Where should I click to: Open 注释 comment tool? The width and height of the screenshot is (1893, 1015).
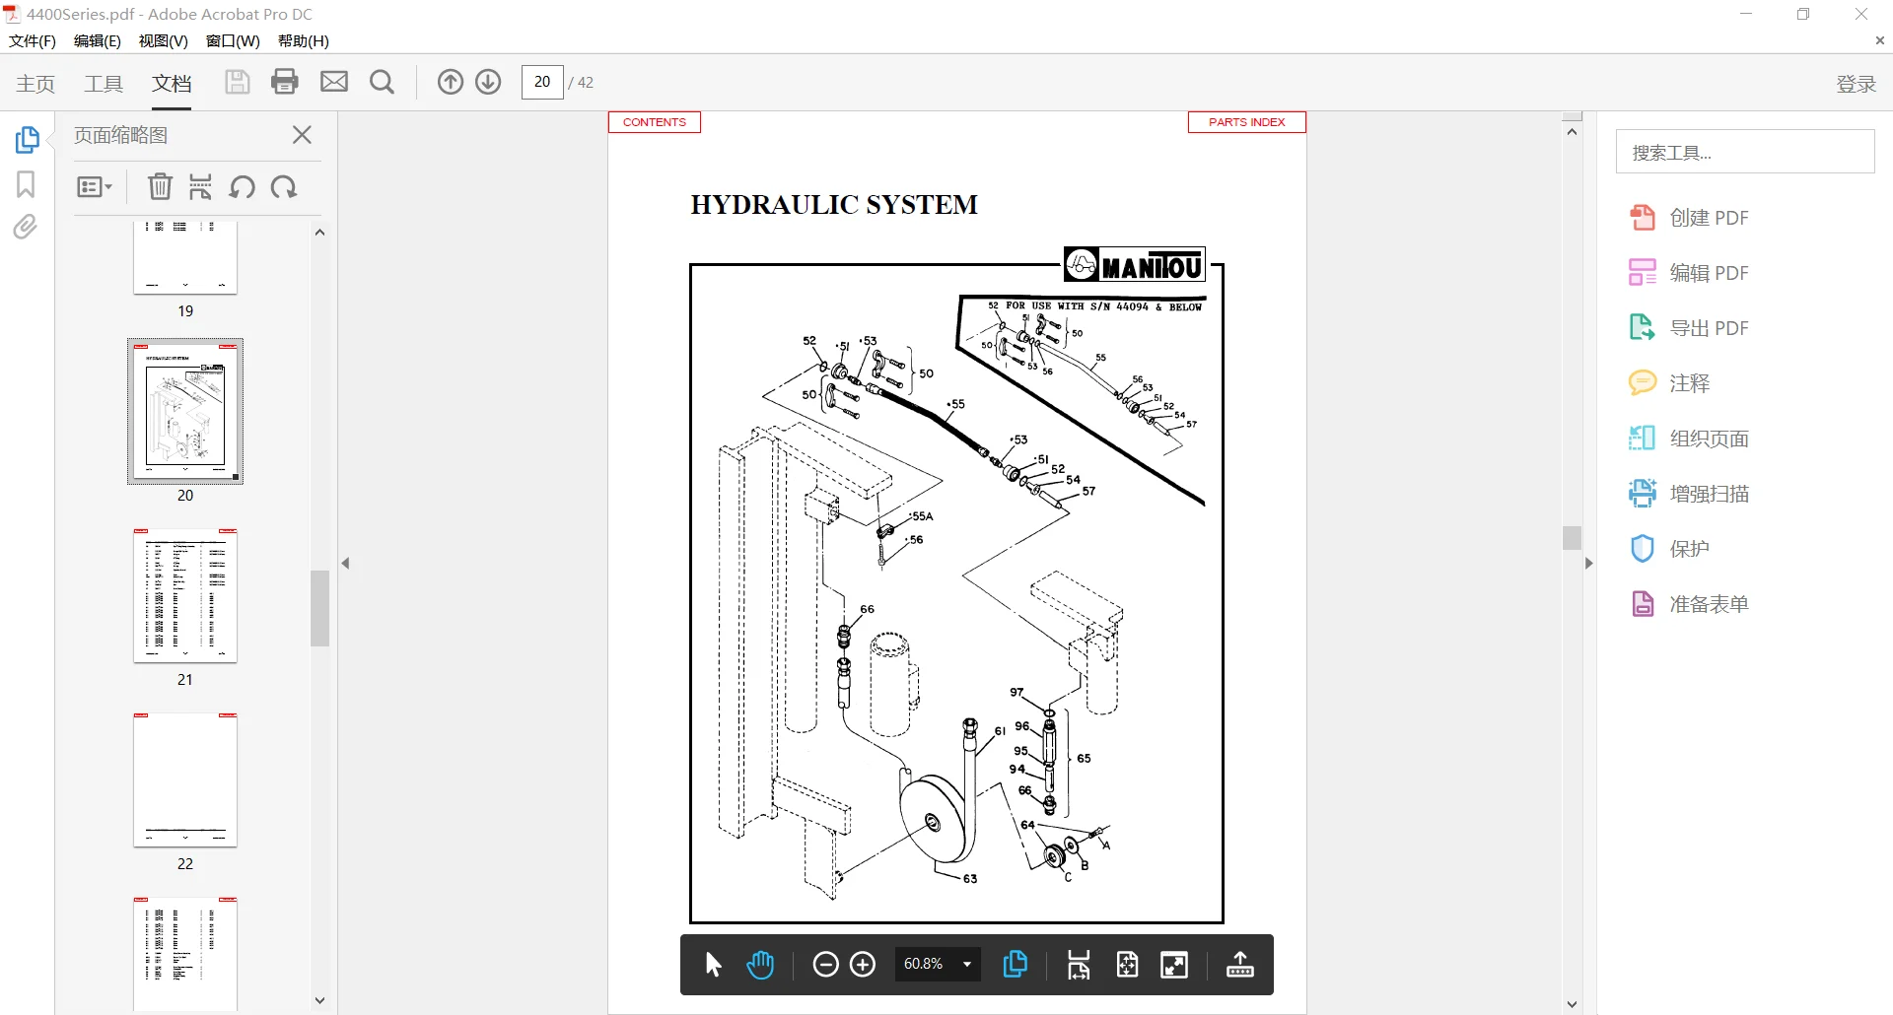coord(1668,383)
